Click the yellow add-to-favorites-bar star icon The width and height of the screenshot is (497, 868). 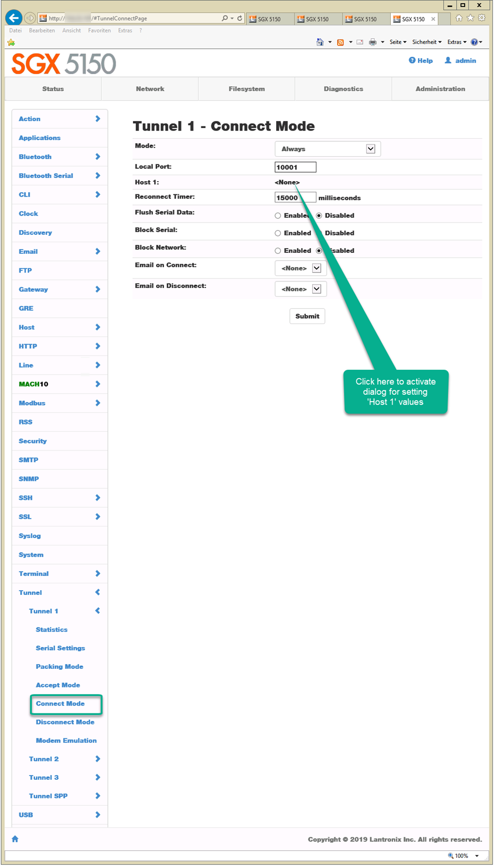click(x=11, y=42)
